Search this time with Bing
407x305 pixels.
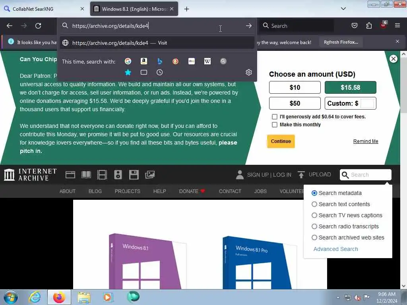tap(160, 61)
